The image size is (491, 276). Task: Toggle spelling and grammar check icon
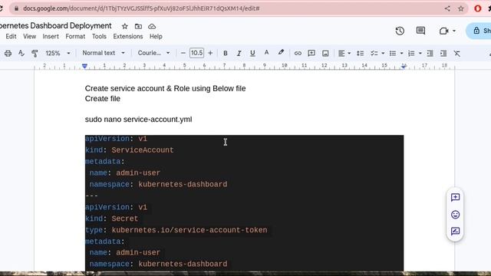coord(21,53)
